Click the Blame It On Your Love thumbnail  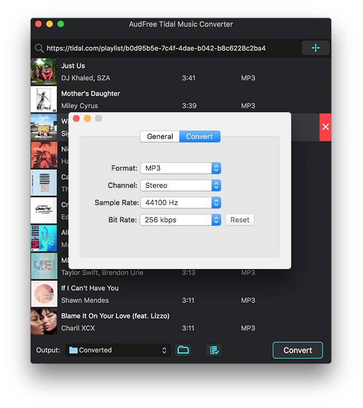point(44,322)
